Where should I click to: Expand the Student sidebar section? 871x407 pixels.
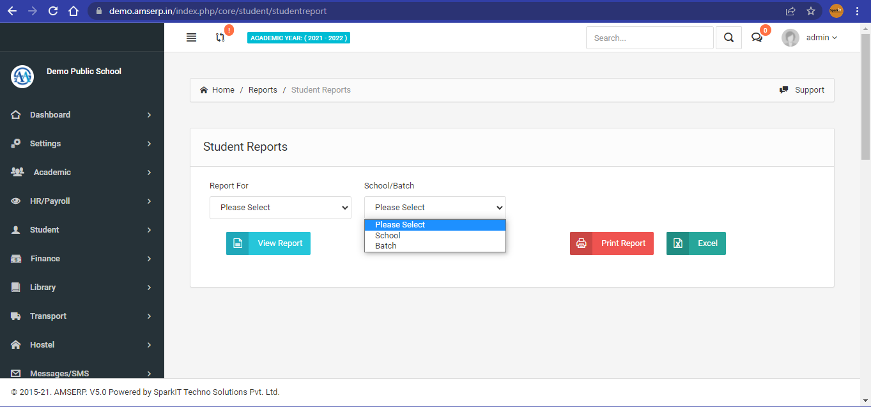click(45, 229)
